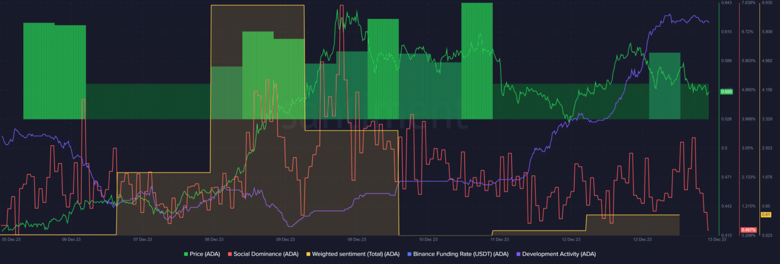Click the 13 Dec 23 date label
This screenshot has height=264, width=780.
click(x=717, y=239)
